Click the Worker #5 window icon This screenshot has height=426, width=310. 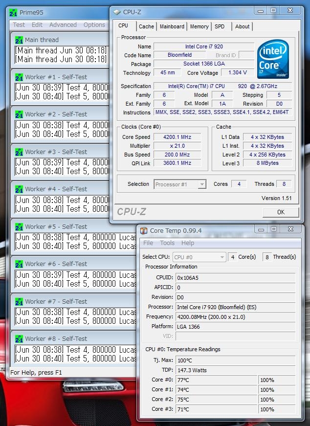point(19,226)
